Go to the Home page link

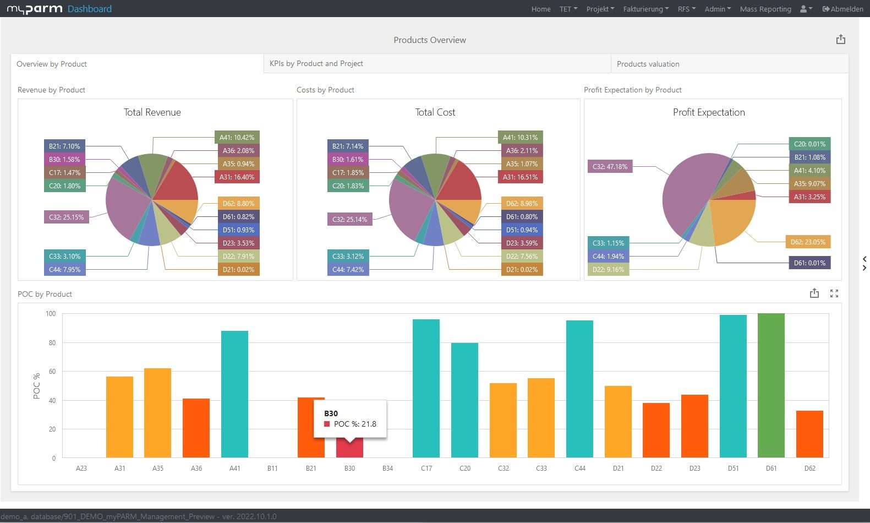(x=540, y=9)
